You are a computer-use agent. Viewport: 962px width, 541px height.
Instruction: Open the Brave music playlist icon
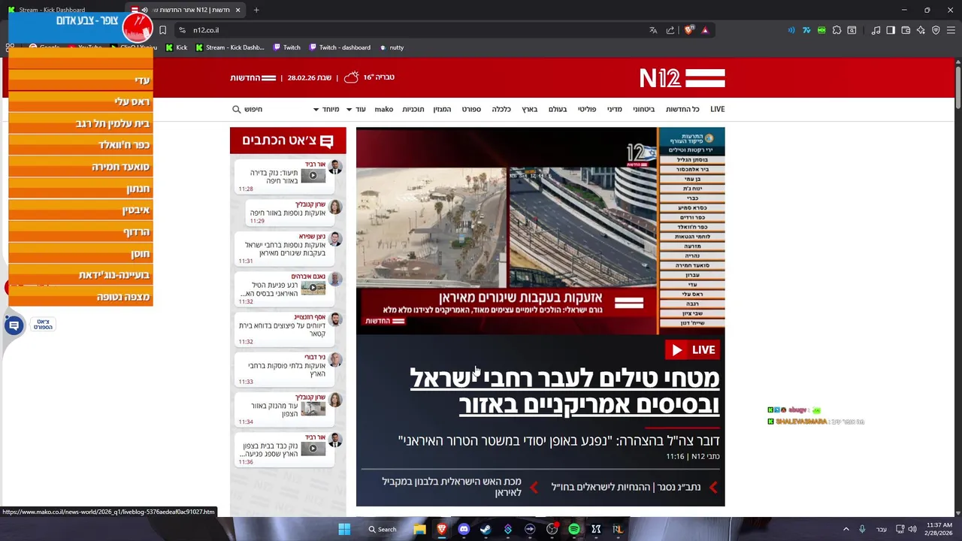pos(876,30)
